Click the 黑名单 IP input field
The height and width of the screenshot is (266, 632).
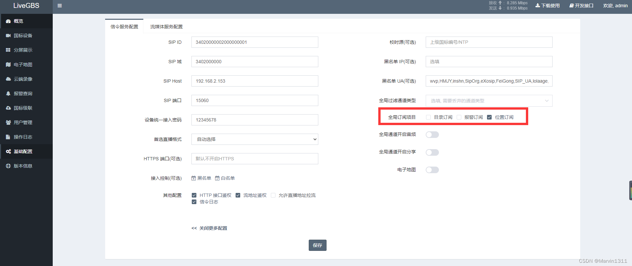pyautogui.click(x=489, y=62)
